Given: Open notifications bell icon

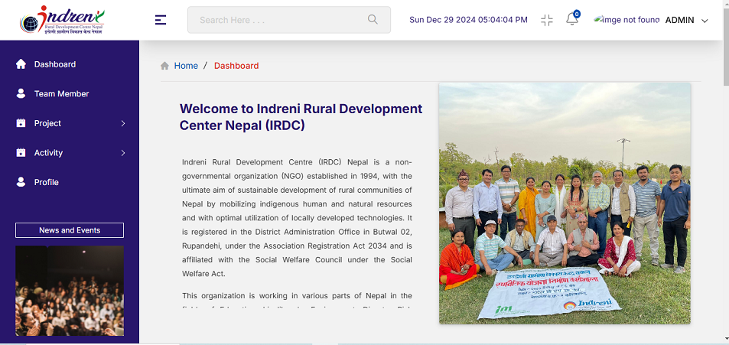Looking at the screenshot, I should (571, 20).
